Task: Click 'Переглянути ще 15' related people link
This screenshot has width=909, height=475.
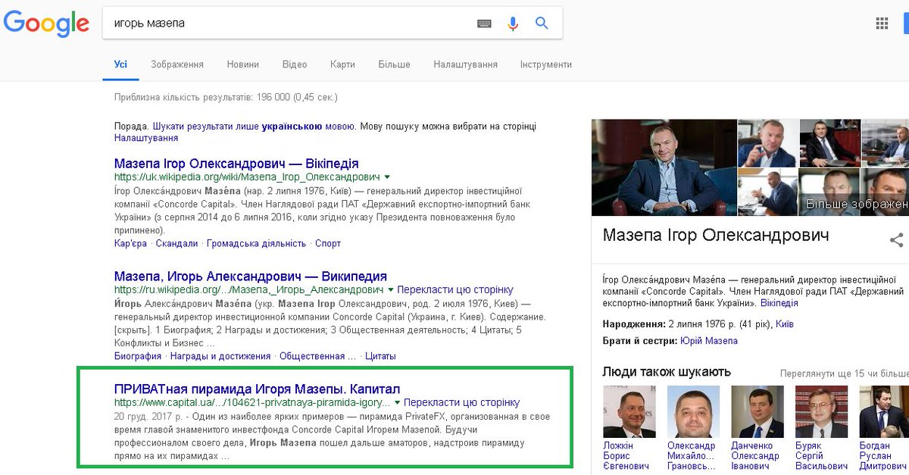Action: [x=845, y=374]
